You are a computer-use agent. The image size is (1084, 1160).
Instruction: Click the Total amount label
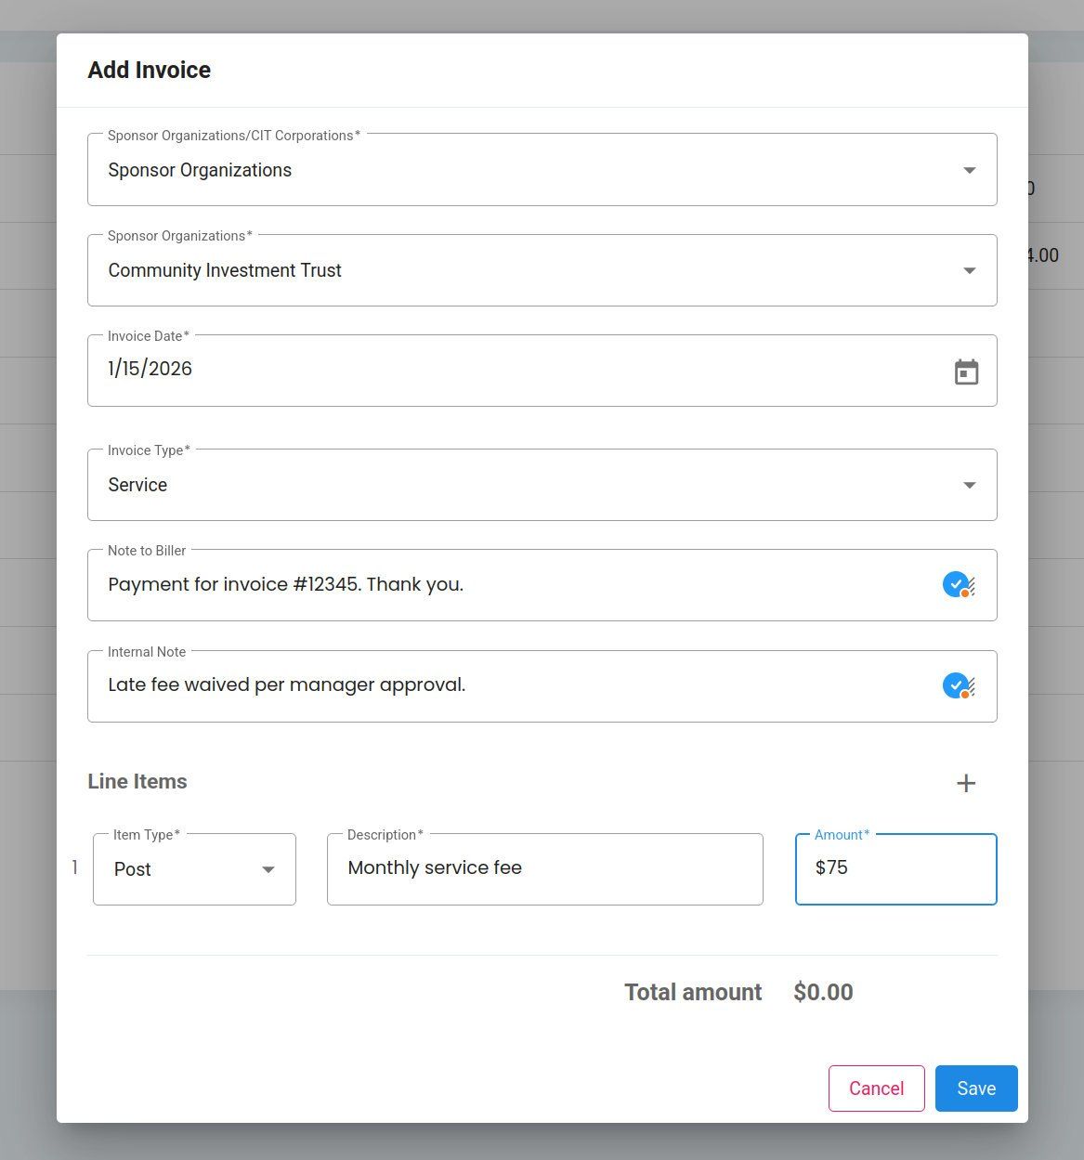tap(693, 993)
